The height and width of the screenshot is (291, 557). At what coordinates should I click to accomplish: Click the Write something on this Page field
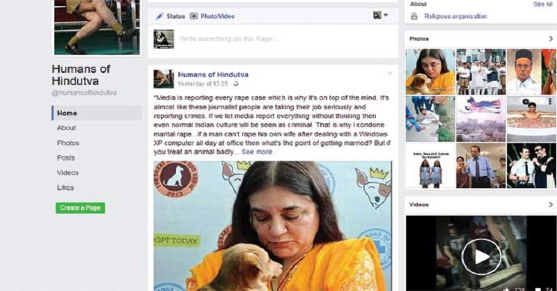[x=284, y=39]
